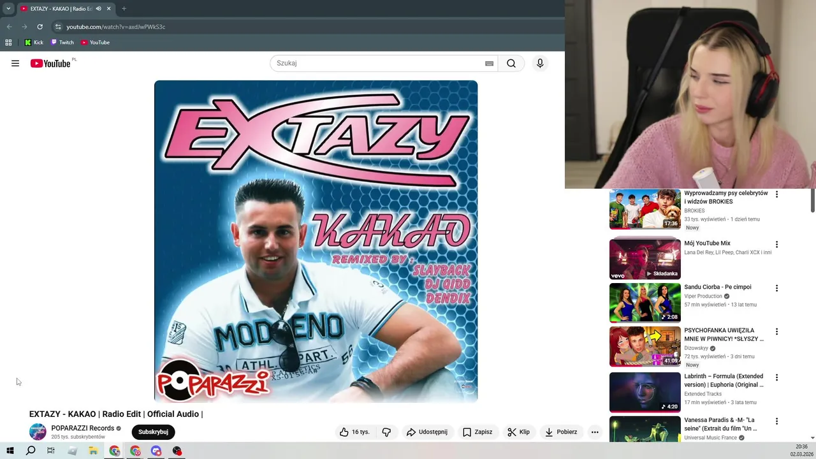Select the EXTAZY - KAKAO browser tab

[x=61, y=9]
